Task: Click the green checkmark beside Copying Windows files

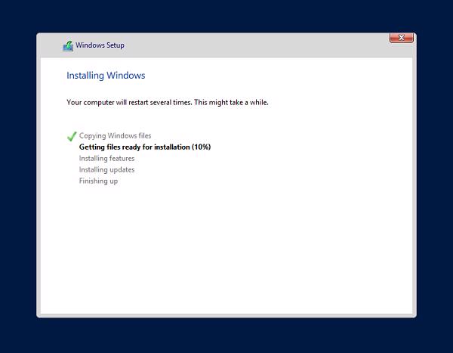Action: coord(72,137)
